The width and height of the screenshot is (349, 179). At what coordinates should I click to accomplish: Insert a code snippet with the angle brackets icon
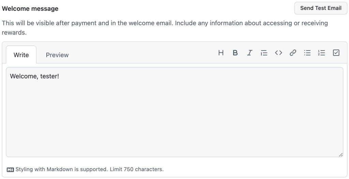click(x=278, y=53)
